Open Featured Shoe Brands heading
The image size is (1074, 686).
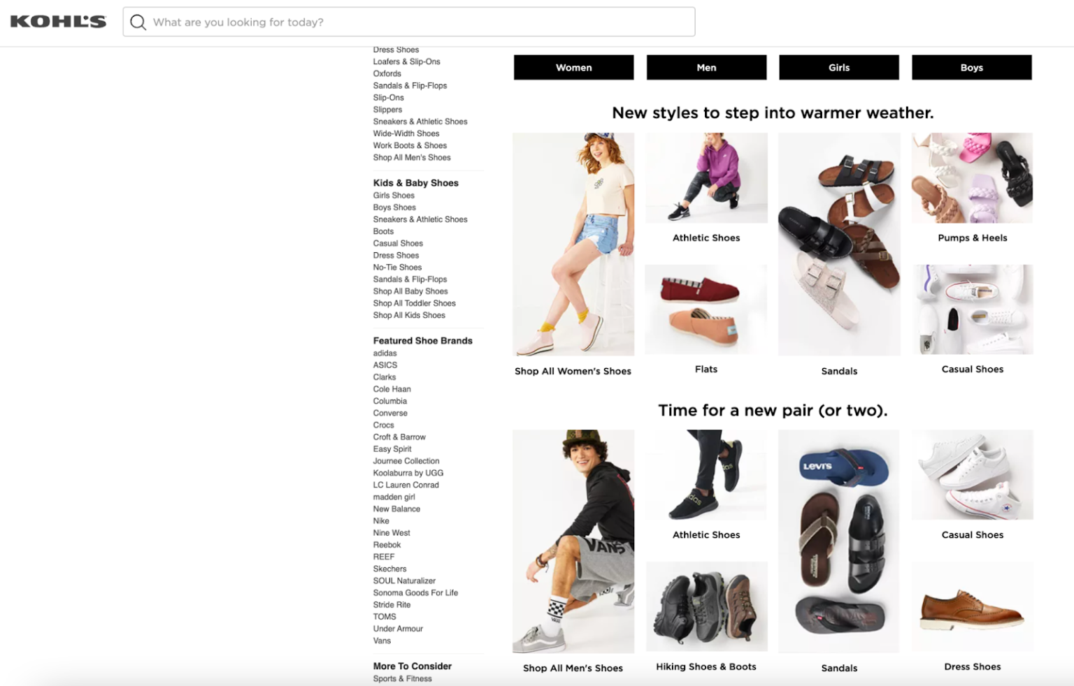point(422,341)
